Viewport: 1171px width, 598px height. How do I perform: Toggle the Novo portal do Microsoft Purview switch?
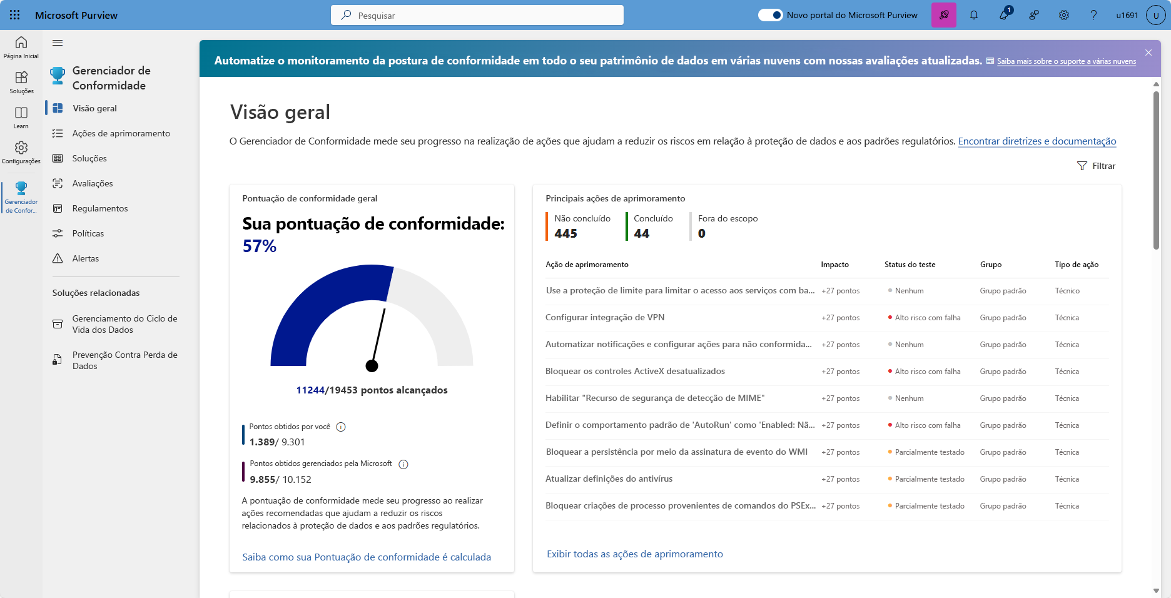point(770,15)
